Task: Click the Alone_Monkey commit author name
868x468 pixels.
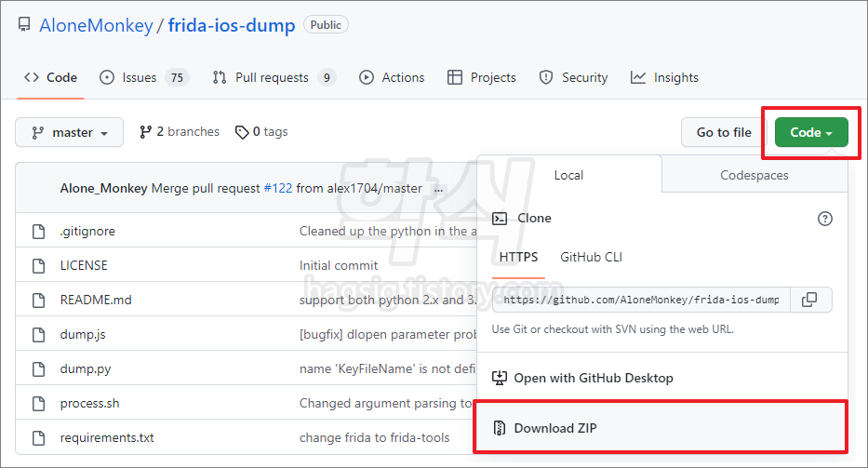Action: tap(103, 188)
